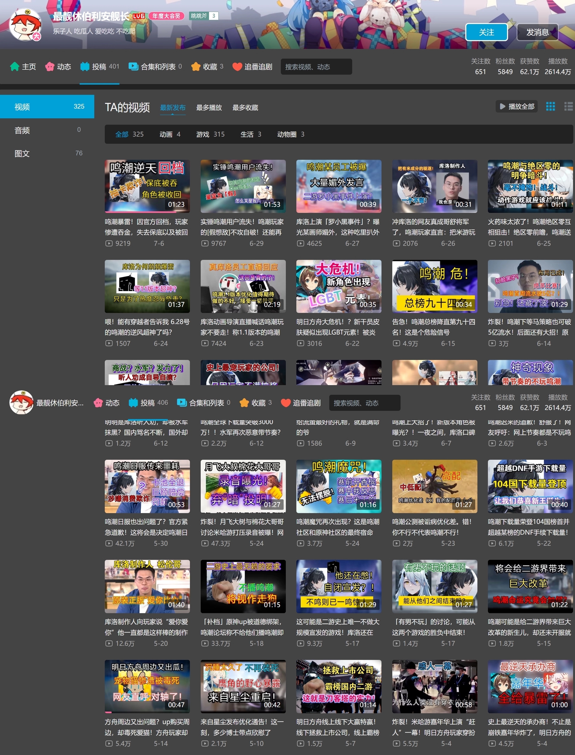This screenshot has height=755, width=575.
Task: Open the 有男不玩的话题 thumbnail
Action: click(435, 586)
